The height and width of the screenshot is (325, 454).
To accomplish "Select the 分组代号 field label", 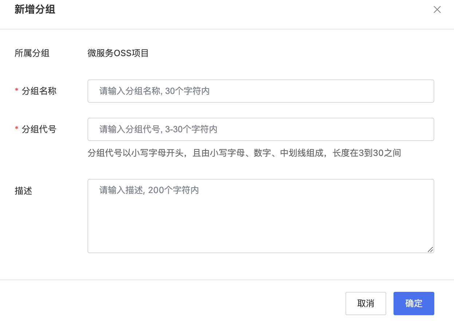I will coord(39,129).
